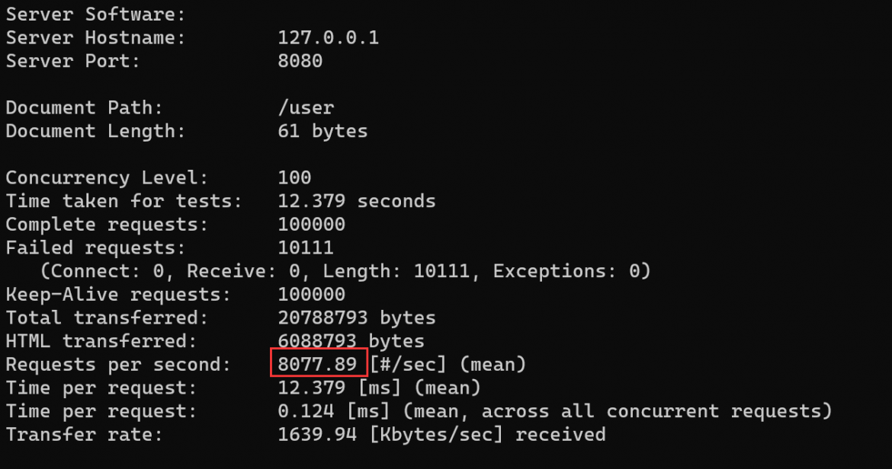Click the Server Port value 8080
892x469 pixels.
[x=300, y=61]
